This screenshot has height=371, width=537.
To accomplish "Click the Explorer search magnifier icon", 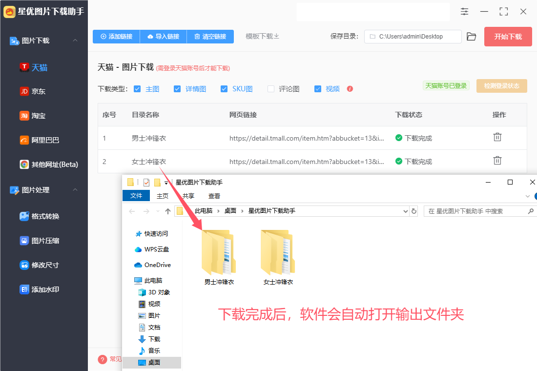I will click(x=531, y=211).
